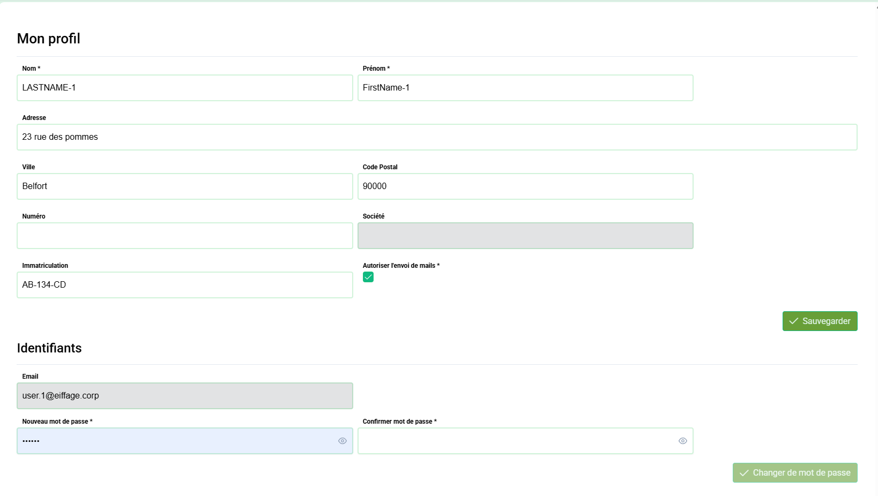The height and width of the screenshot is (496, 878).
Task: Select the Ville field showing Belfort
Action: pyautogui.click(x=184, y=186)
